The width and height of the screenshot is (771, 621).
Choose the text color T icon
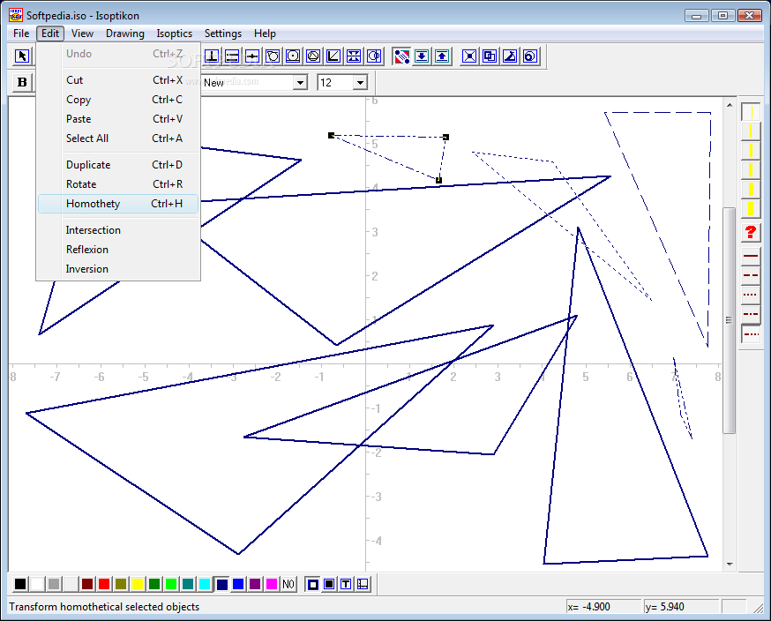coord(346,584)
